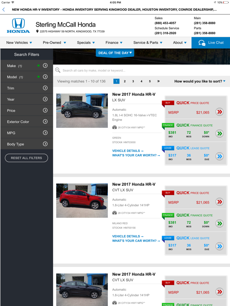Click MPG gauge icon on green HR-V listing
This screenshot has width=230, height=306.
(x=115, y=127)
